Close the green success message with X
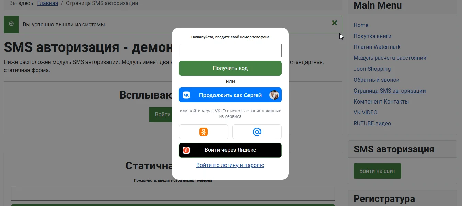The image size is (462, 206). [334, 23]
